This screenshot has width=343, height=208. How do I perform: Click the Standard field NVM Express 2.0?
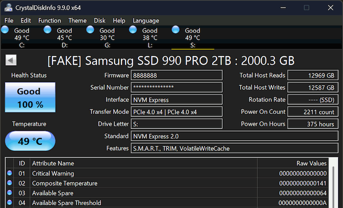234,136
